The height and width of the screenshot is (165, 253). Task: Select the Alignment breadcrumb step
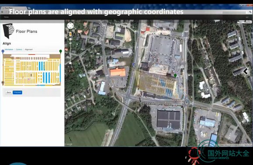click(x=28, y=49)
